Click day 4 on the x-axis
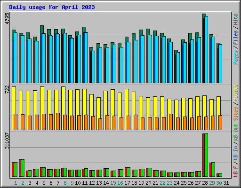Image resolution: width=241 pixels, height=188 pixels. [x=37, y=183]
